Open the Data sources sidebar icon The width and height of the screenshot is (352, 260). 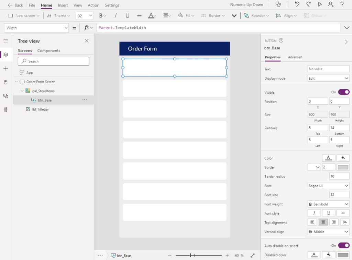click(5, 82)
